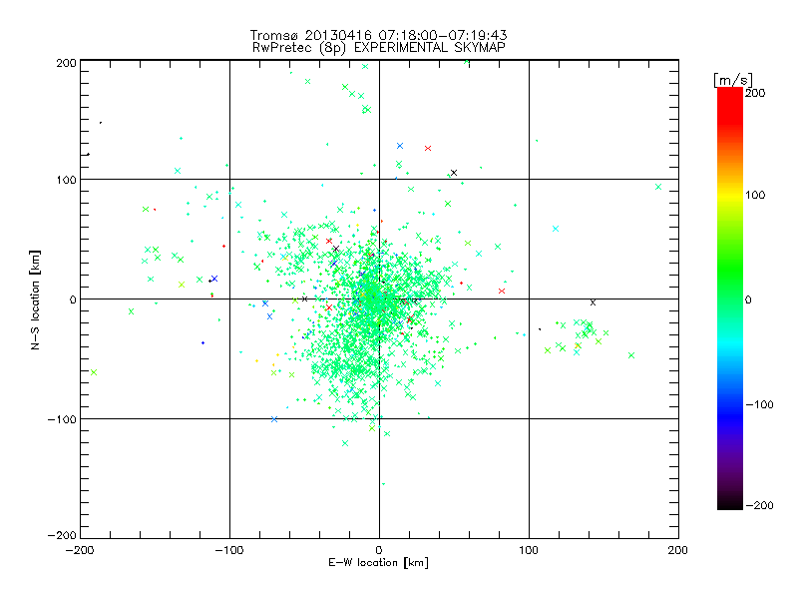
Task: Click the y-axis tick label '100'
Action: pyautogui.click(x=66, y=180)
